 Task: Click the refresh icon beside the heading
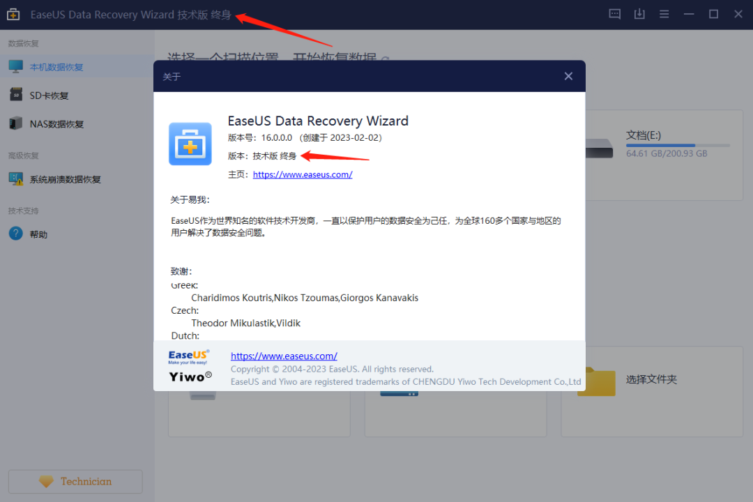click(x=385, y=59)
